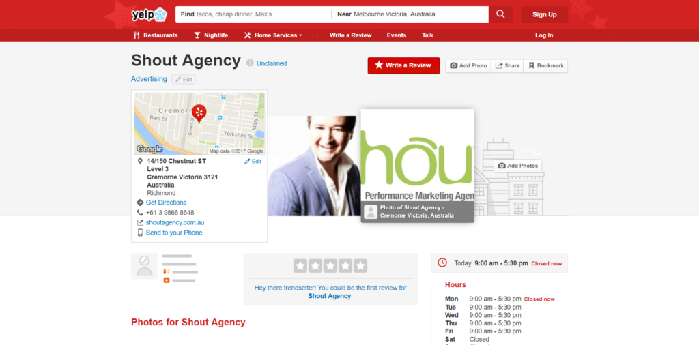Screen dimensions: 699x345
Task: Click the red clock icon beside Today
Action: 442,262
